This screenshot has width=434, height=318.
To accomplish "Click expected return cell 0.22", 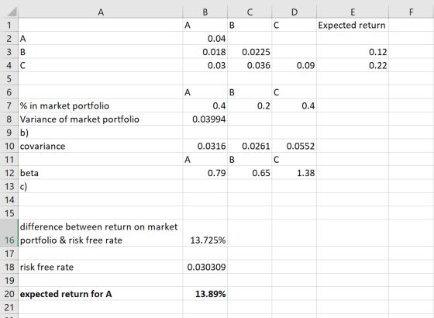I will [353, 65].
